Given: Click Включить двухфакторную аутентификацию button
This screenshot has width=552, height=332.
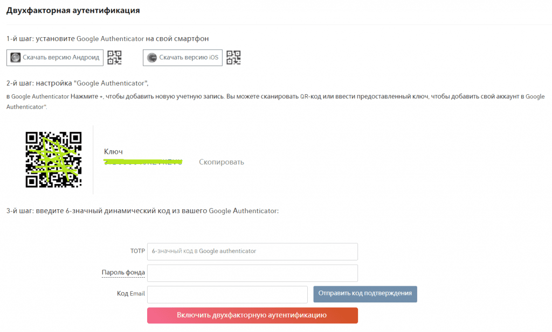Looking at the screenshot, I should [252, 315].
